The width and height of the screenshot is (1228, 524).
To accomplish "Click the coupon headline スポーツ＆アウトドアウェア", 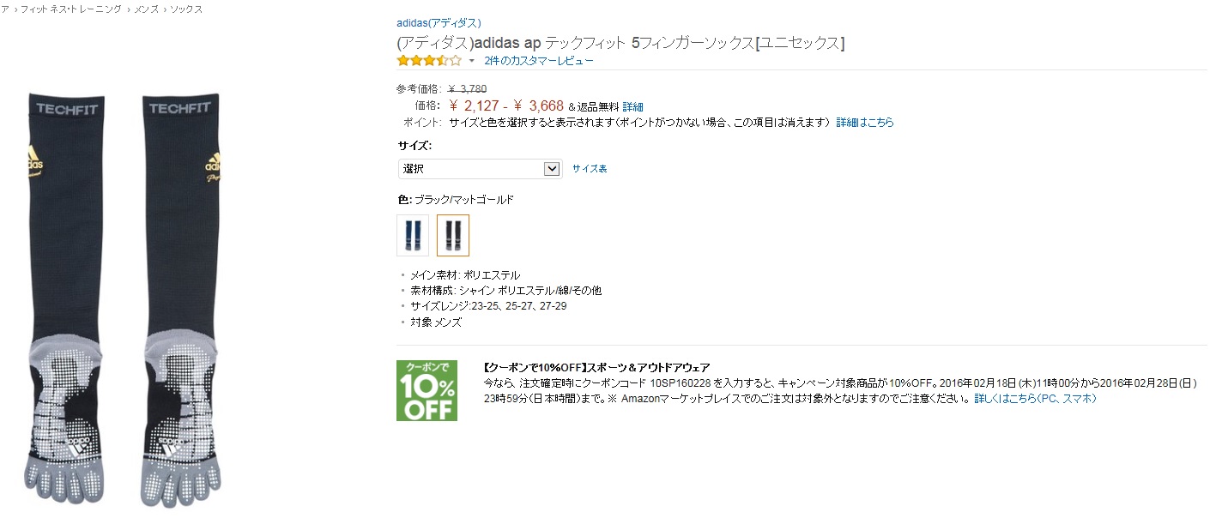I will coord(596,367).
